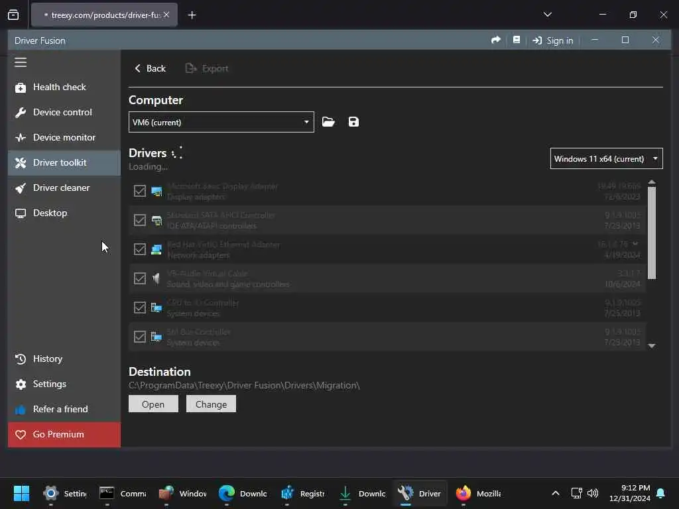
Task: Click the Display adapters device icon
Action: point(156,191)
